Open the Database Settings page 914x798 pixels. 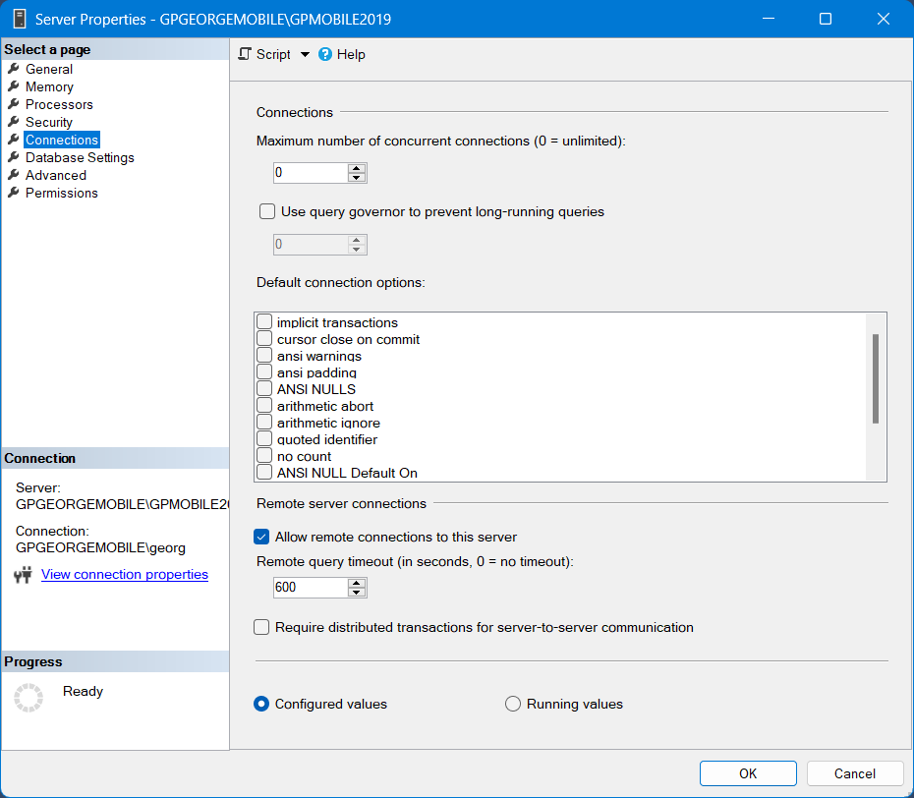click(80, 157)
